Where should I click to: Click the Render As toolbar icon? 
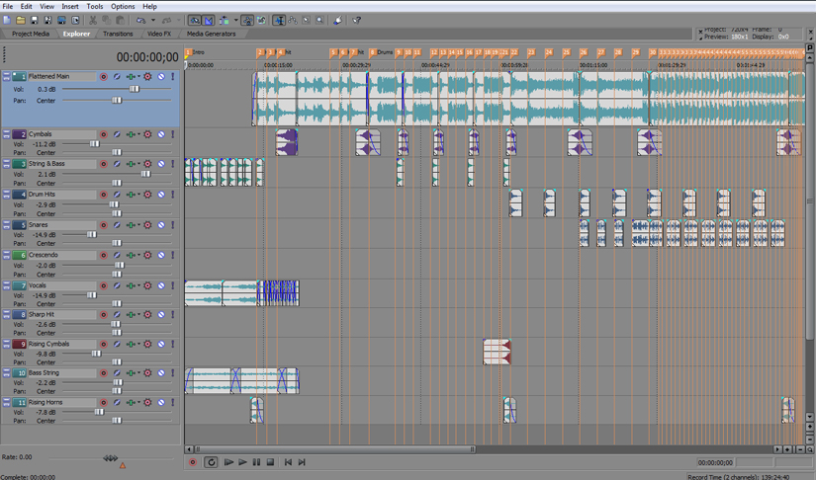(61, 21)
